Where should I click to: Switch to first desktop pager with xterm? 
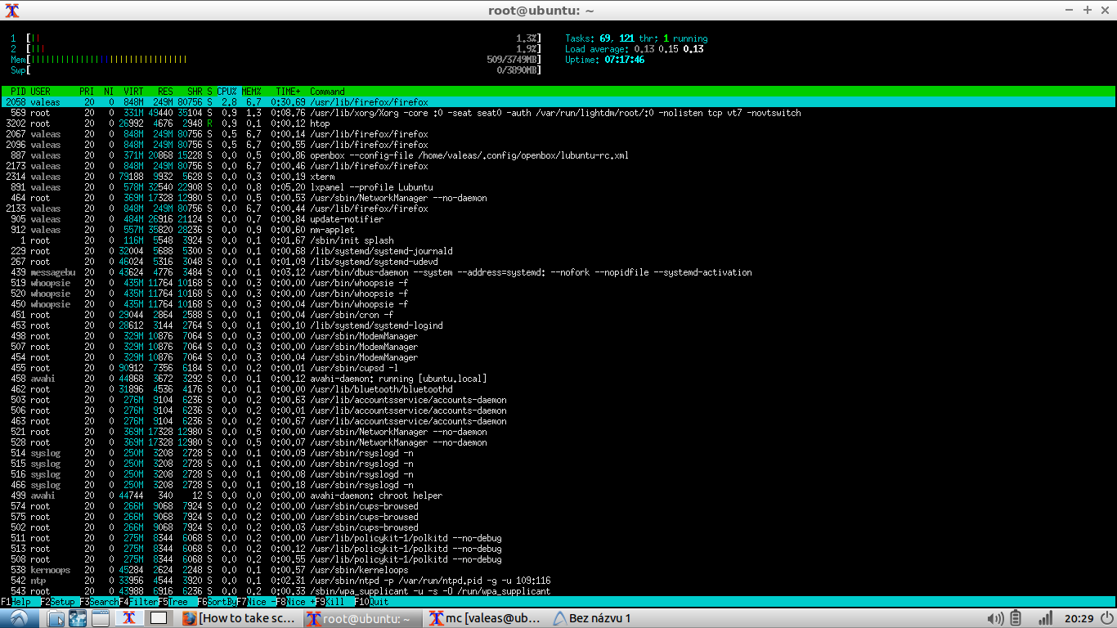pos(130,618)
